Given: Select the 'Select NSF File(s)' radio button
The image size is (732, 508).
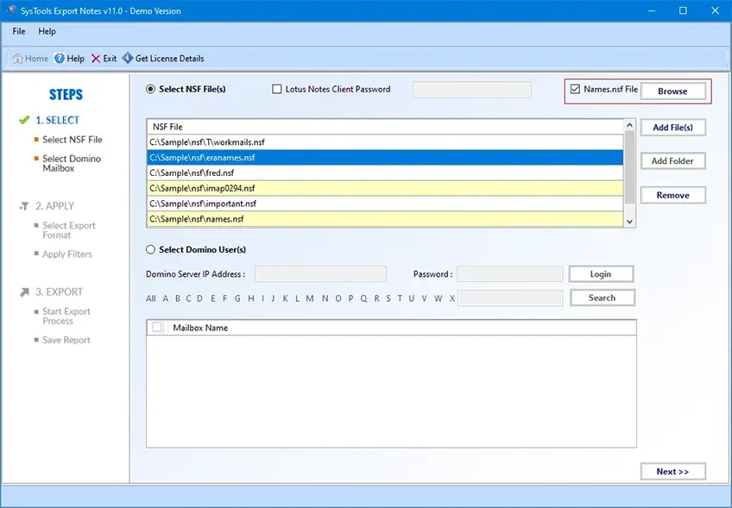Looking at the screenshot, I should 150,89.
